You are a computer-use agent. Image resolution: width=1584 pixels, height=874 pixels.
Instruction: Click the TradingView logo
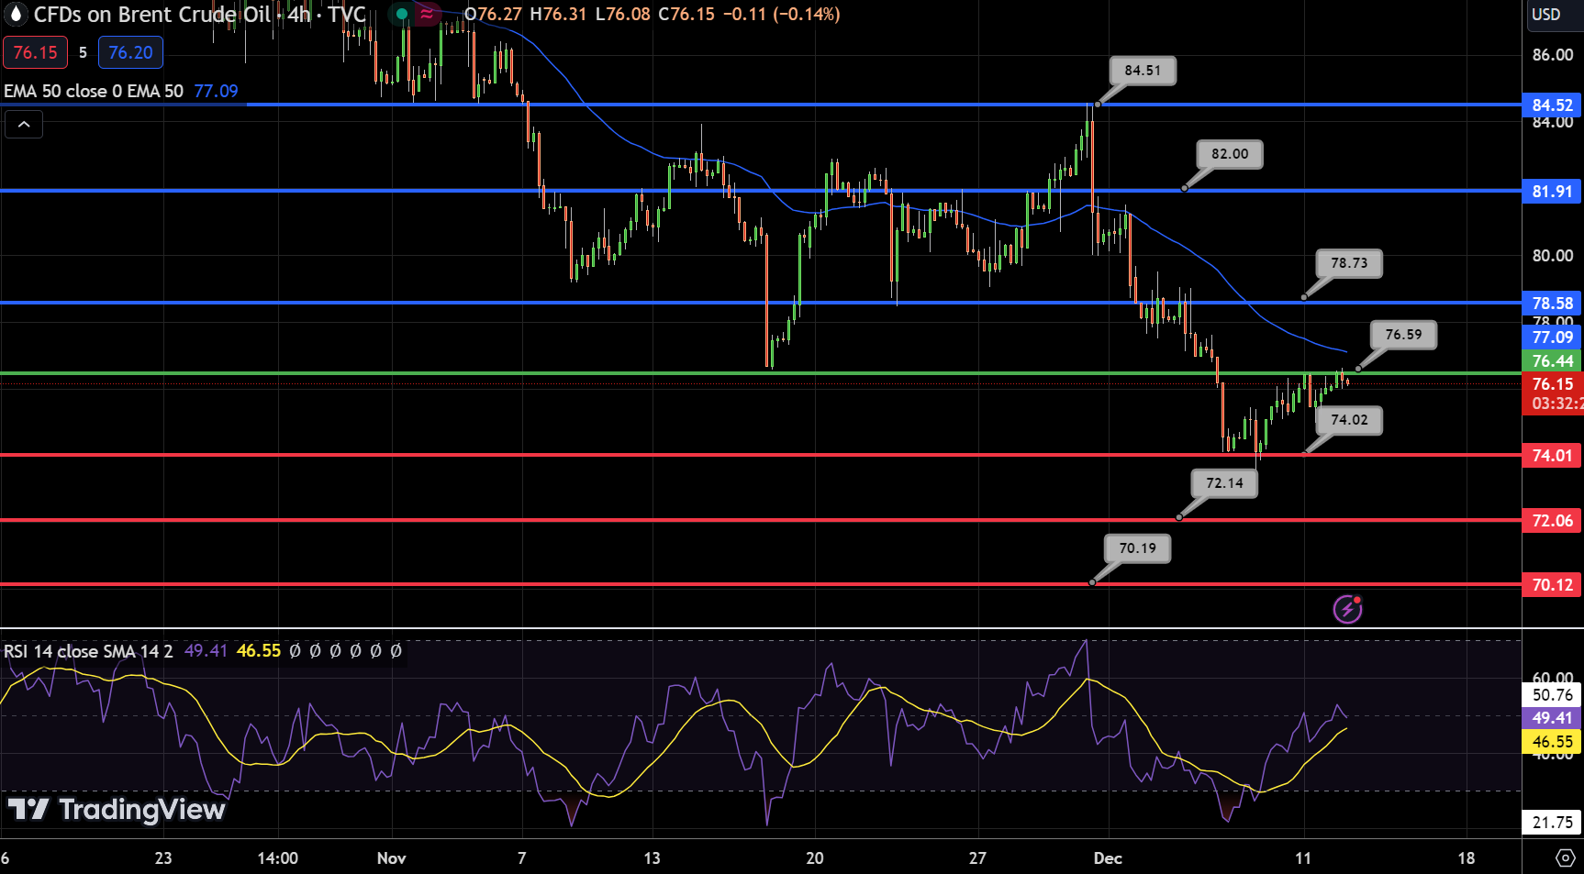pos(117,809)
